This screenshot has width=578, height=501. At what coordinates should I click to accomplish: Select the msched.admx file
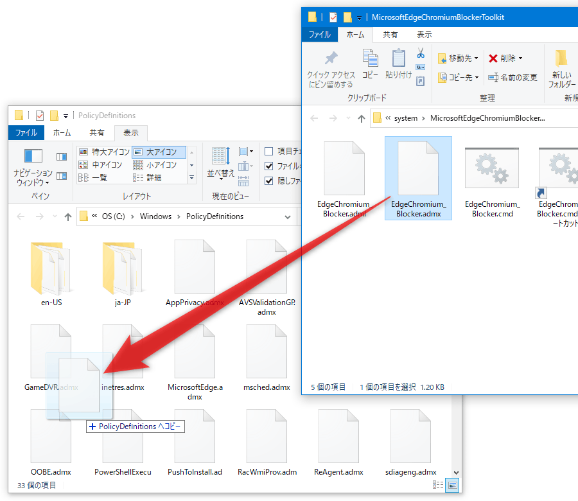267,358
